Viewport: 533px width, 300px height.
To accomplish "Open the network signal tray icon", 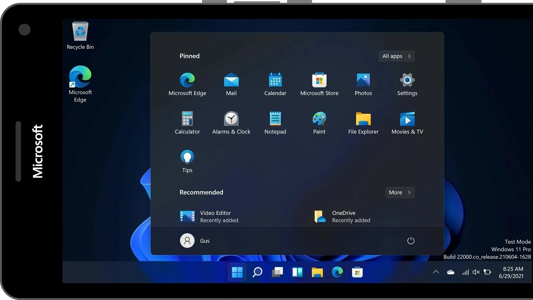I will 465,272.
